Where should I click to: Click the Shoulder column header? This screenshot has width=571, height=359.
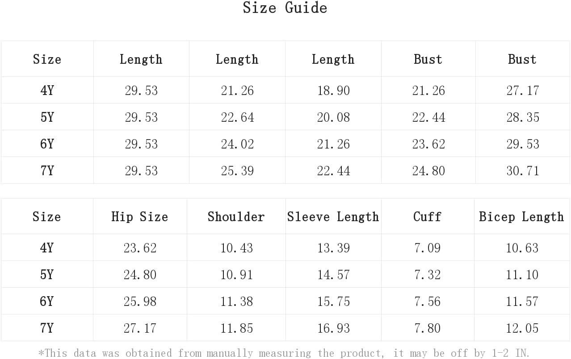(236, 217)
